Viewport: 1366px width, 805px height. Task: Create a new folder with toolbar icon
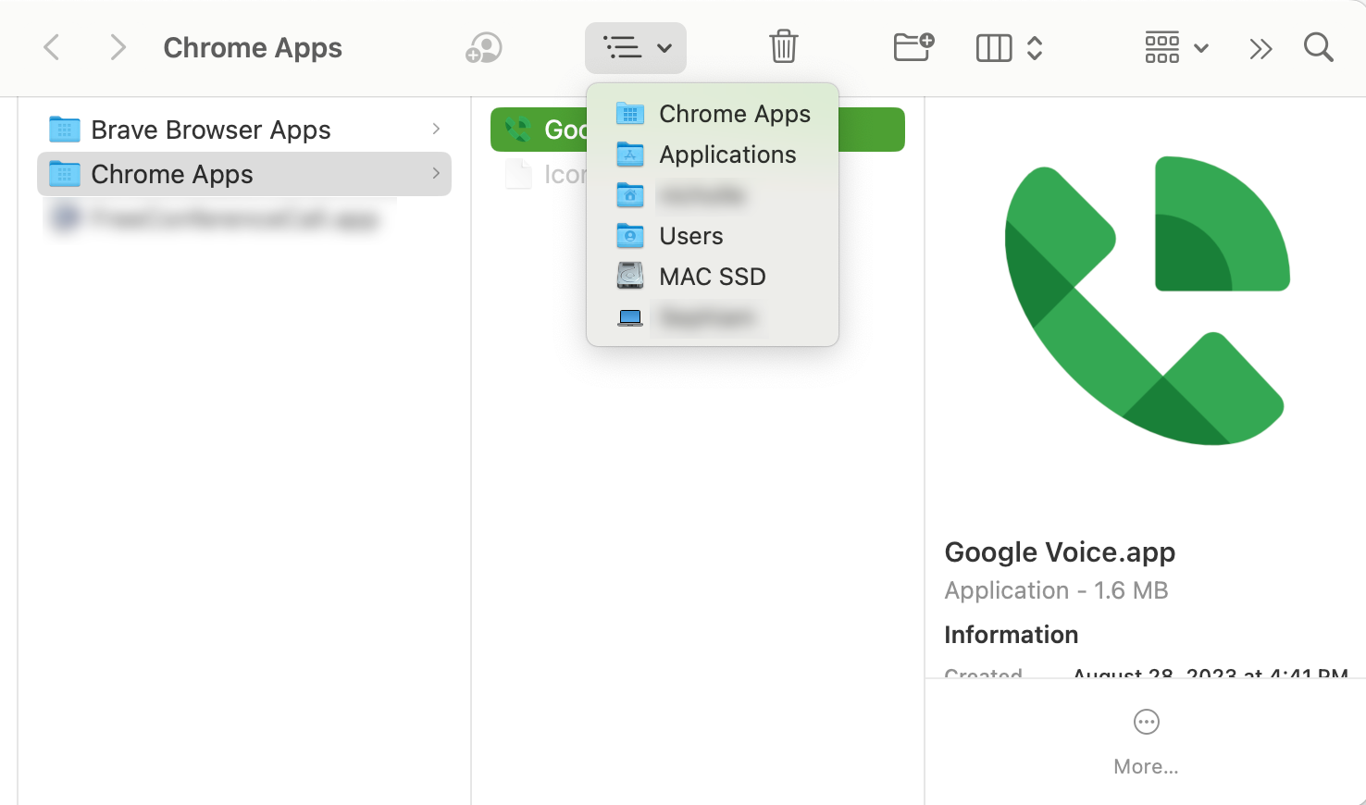(x=914, y=47)
